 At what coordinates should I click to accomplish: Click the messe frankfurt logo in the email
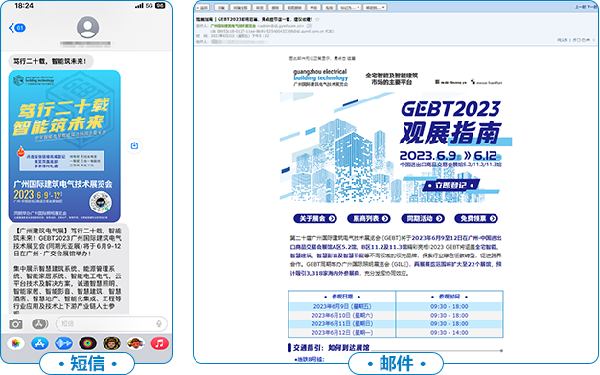click(x=486, y=82)
